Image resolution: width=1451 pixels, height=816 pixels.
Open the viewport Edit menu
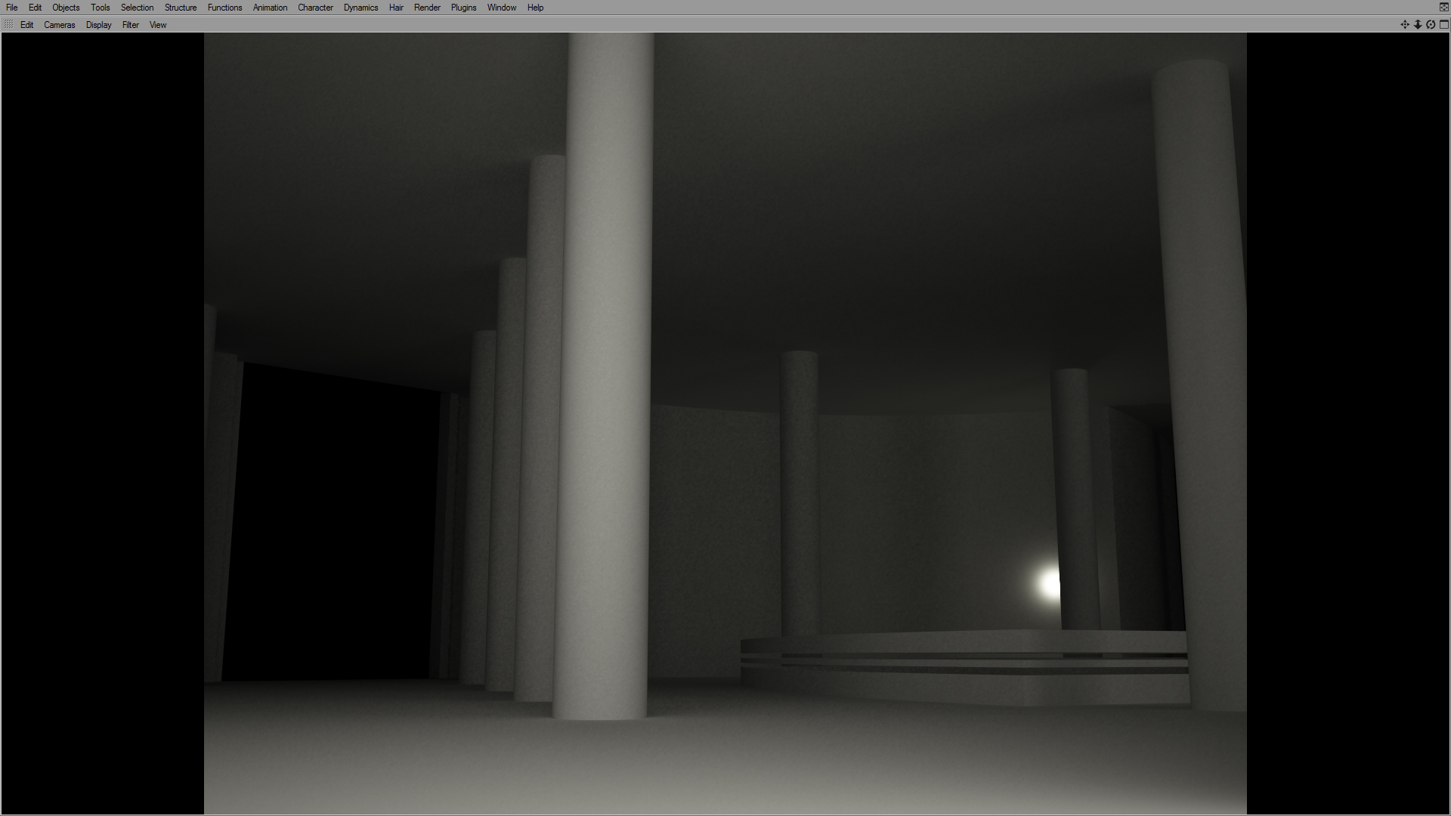pyautogui.click(x=27, y=25)
